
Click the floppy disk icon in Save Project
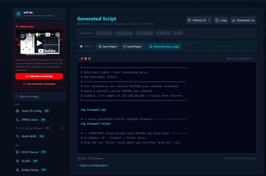(x=100, y=47)
